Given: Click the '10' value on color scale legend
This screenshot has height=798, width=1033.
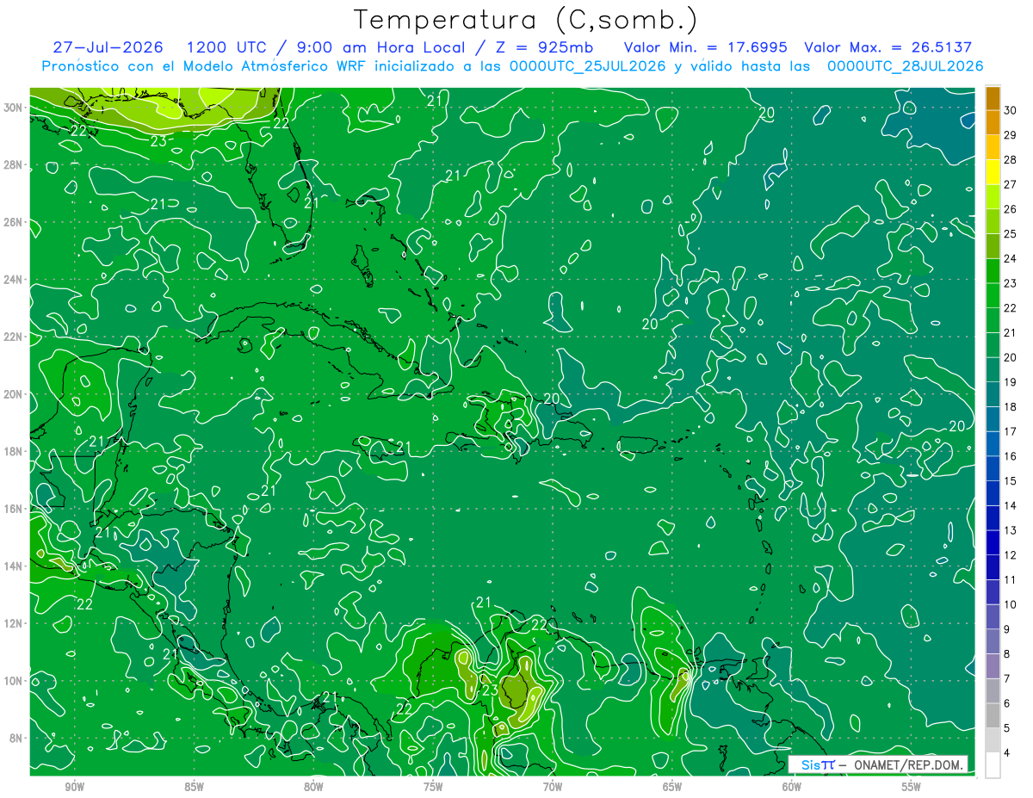Looking at the screenshot, I should [x=1011, y=605].
